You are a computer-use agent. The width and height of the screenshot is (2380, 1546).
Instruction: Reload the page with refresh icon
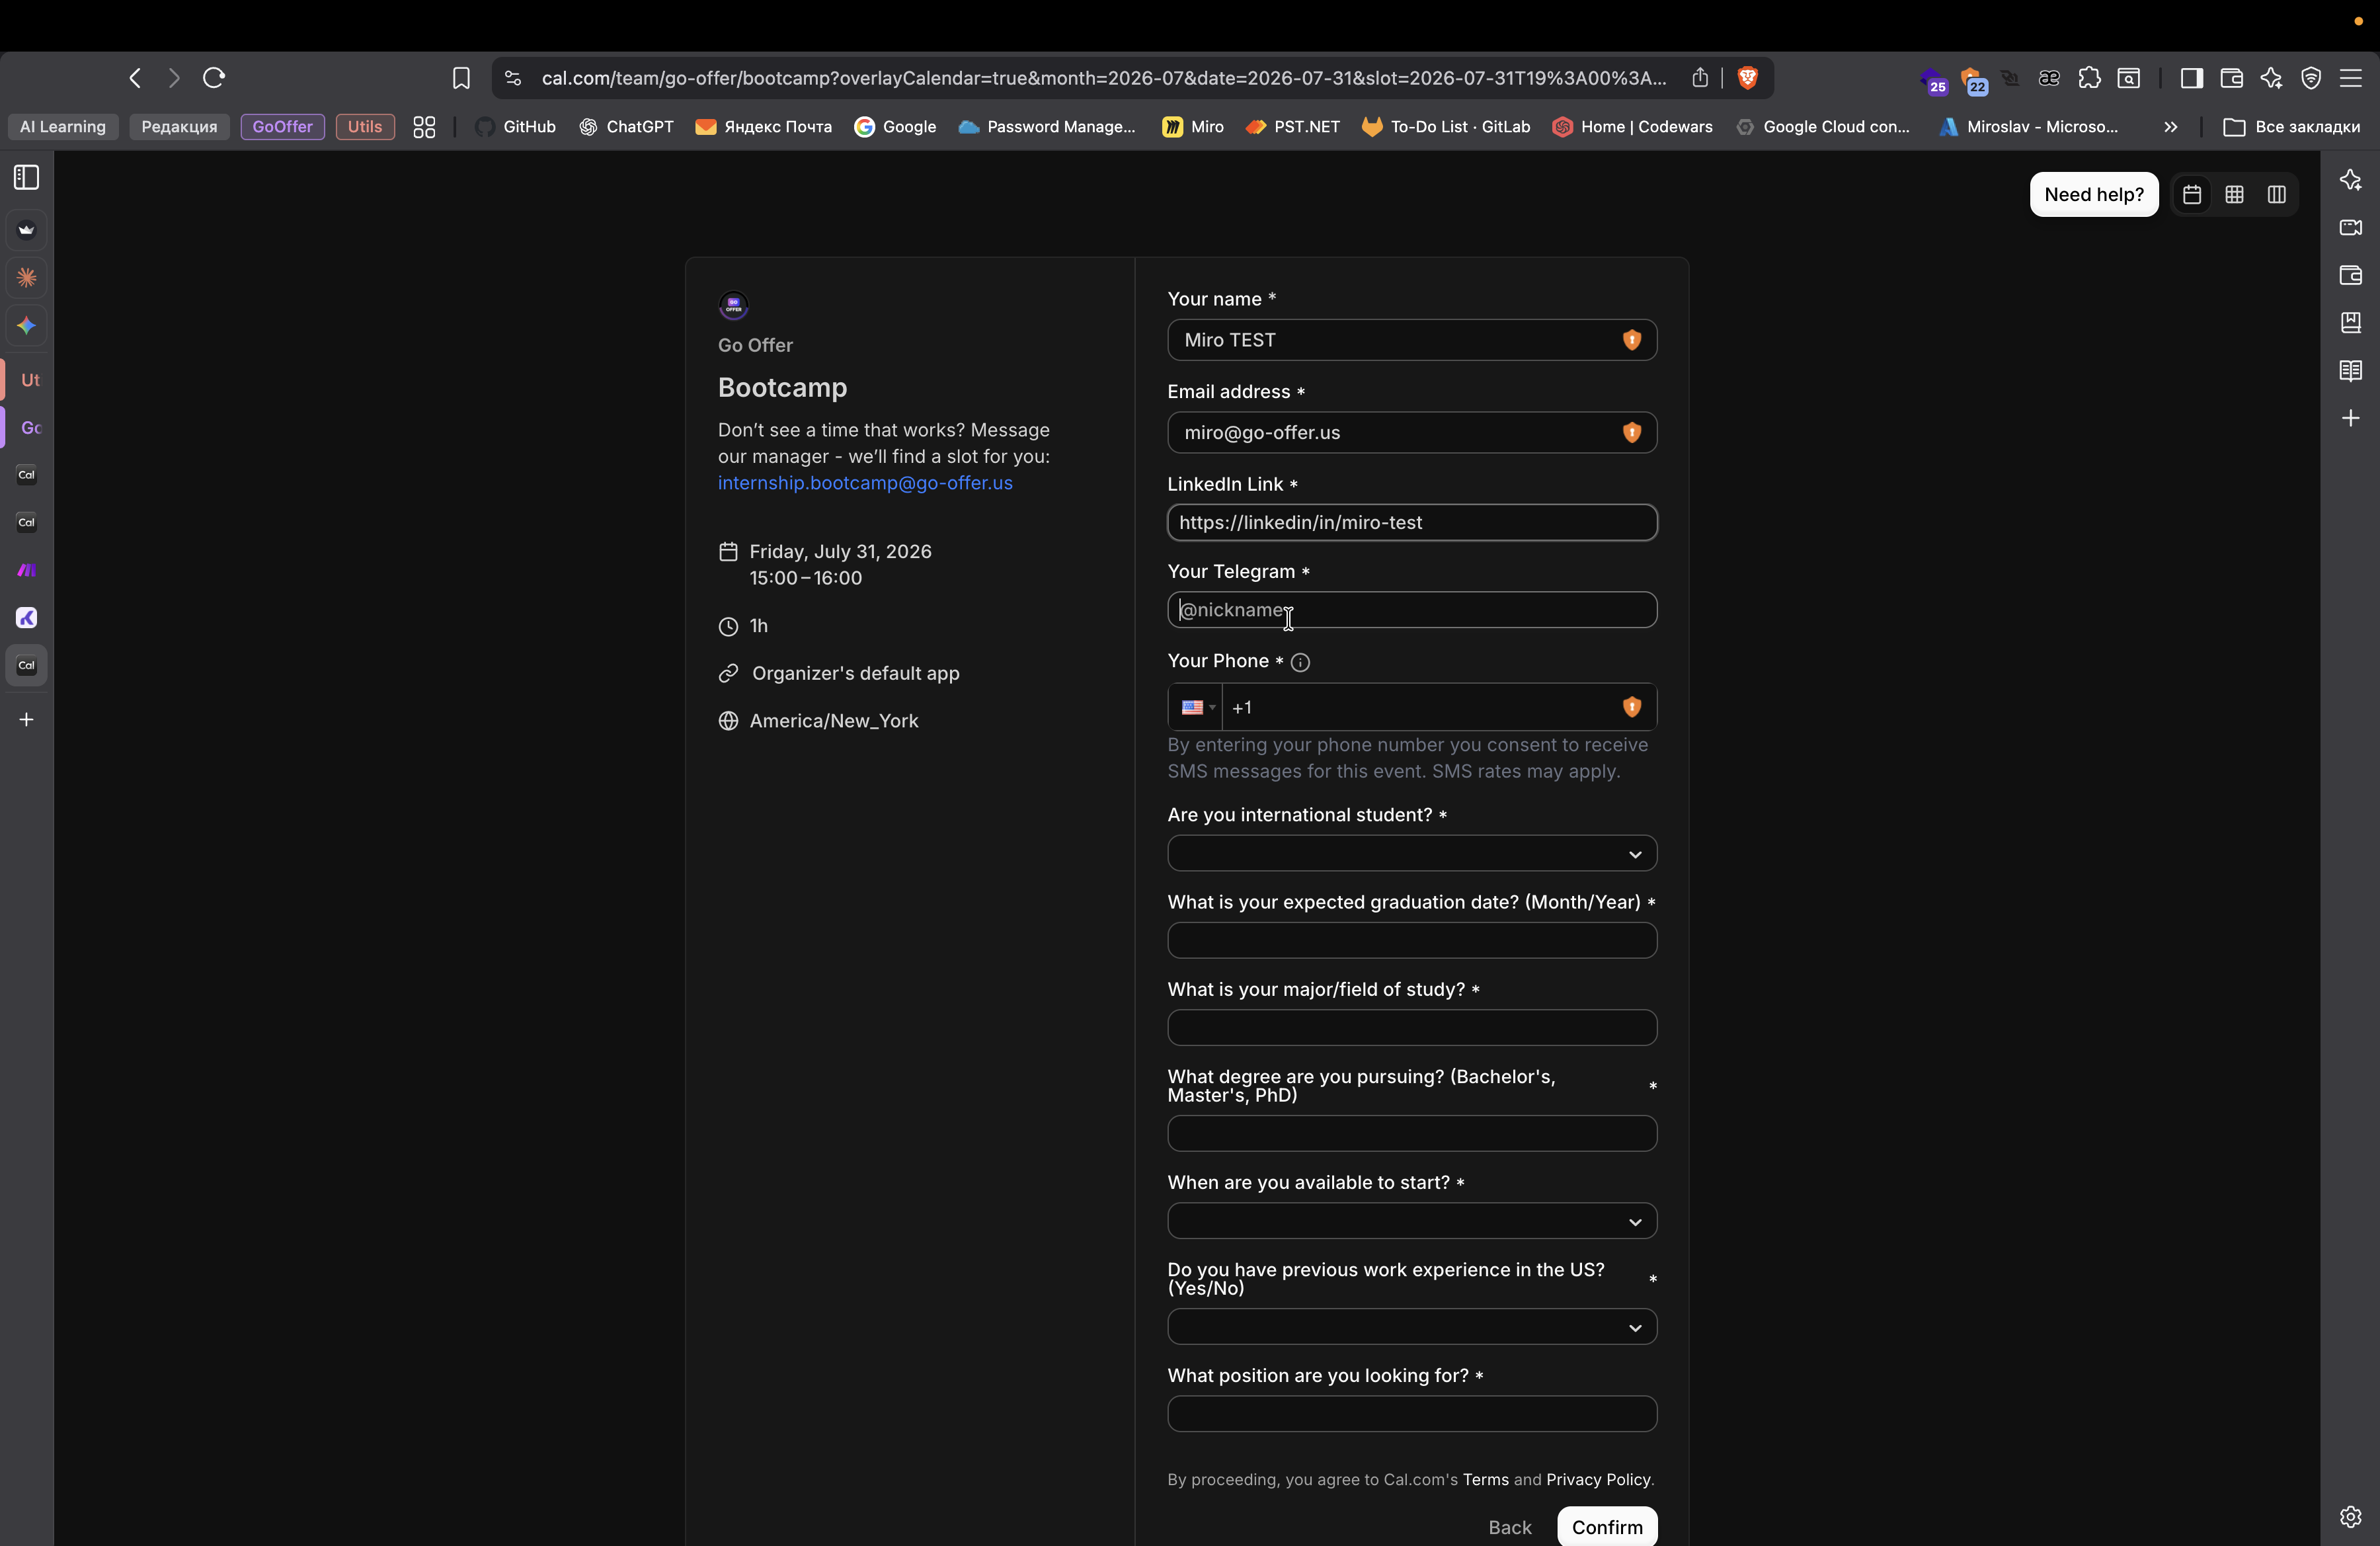tap(214, 78)
